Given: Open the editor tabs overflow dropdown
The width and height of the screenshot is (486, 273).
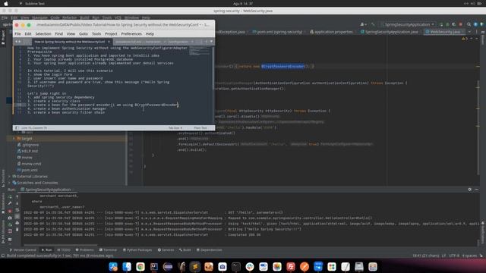Looking at the screenshot, I should [x=469, y=32].
